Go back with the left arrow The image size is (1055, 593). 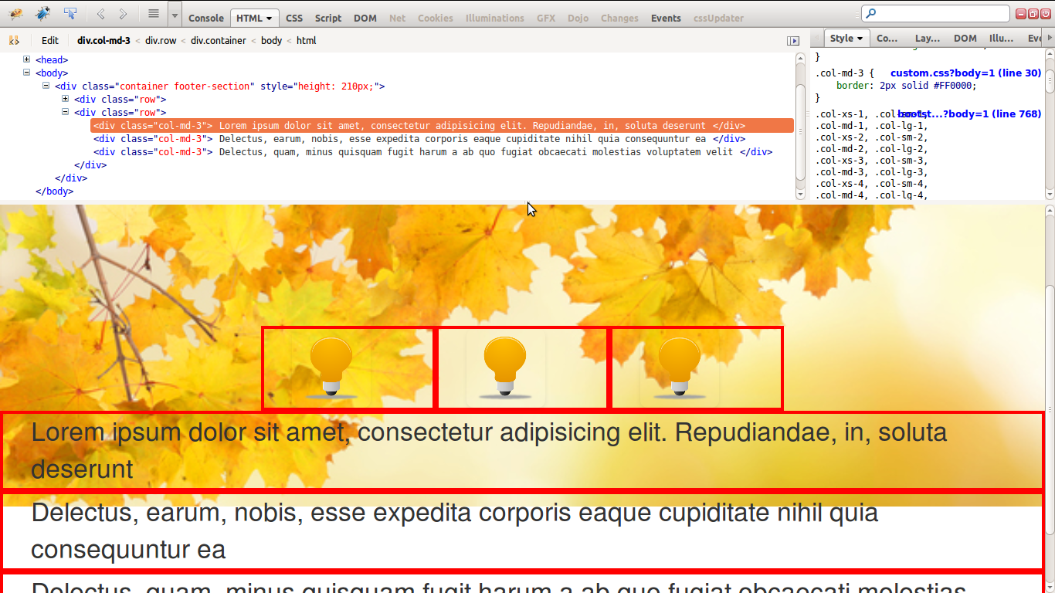[100, 14]
